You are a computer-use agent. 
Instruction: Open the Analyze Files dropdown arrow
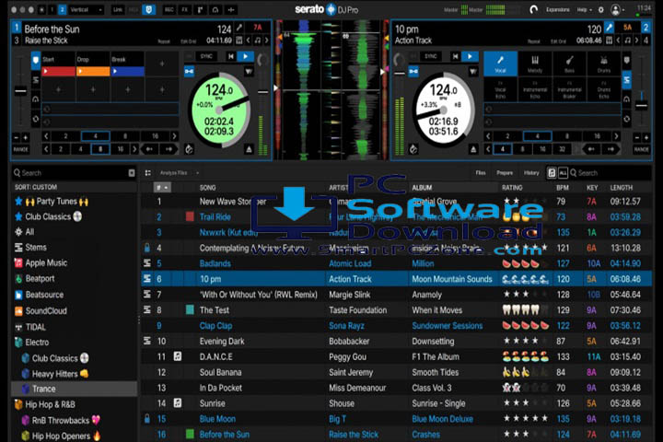(x=197, y=172)
